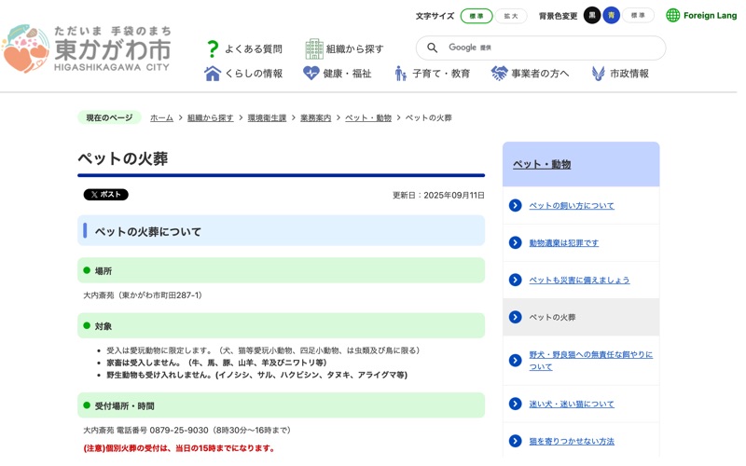746x466 pixels.
Task: Open the ペットも災害に備えましょう link
Action: [x=579, y=281]
